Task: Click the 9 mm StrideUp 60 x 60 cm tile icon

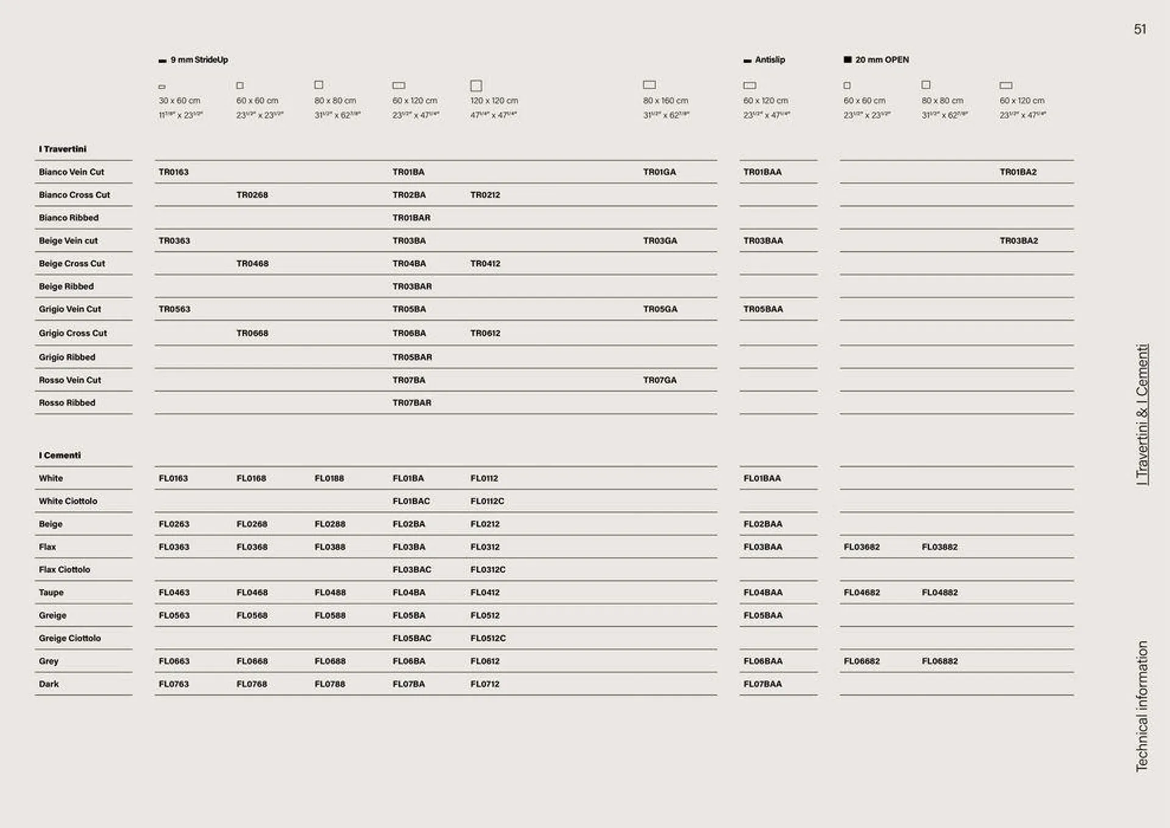Action: click(240, 85)
